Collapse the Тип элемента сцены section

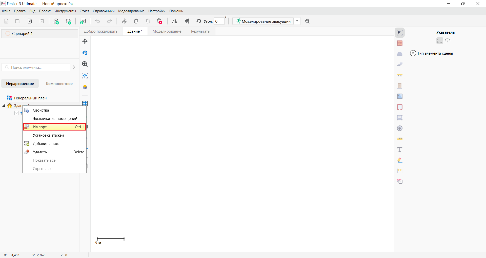pos(413,53)
